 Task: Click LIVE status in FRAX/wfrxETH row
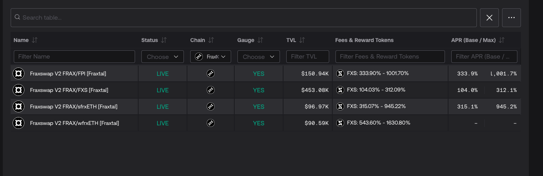[163, 123]
